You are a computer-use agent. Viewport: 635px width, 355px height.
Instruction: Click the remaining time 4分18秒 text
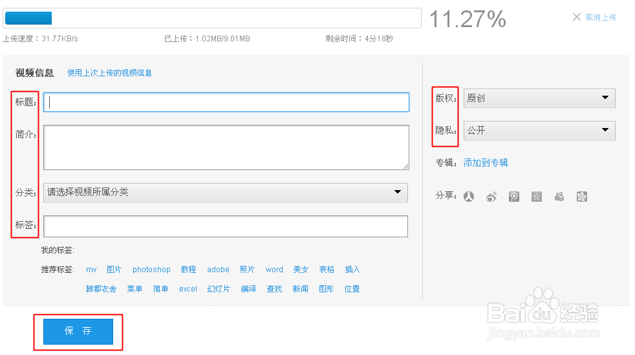coord(360,39)
